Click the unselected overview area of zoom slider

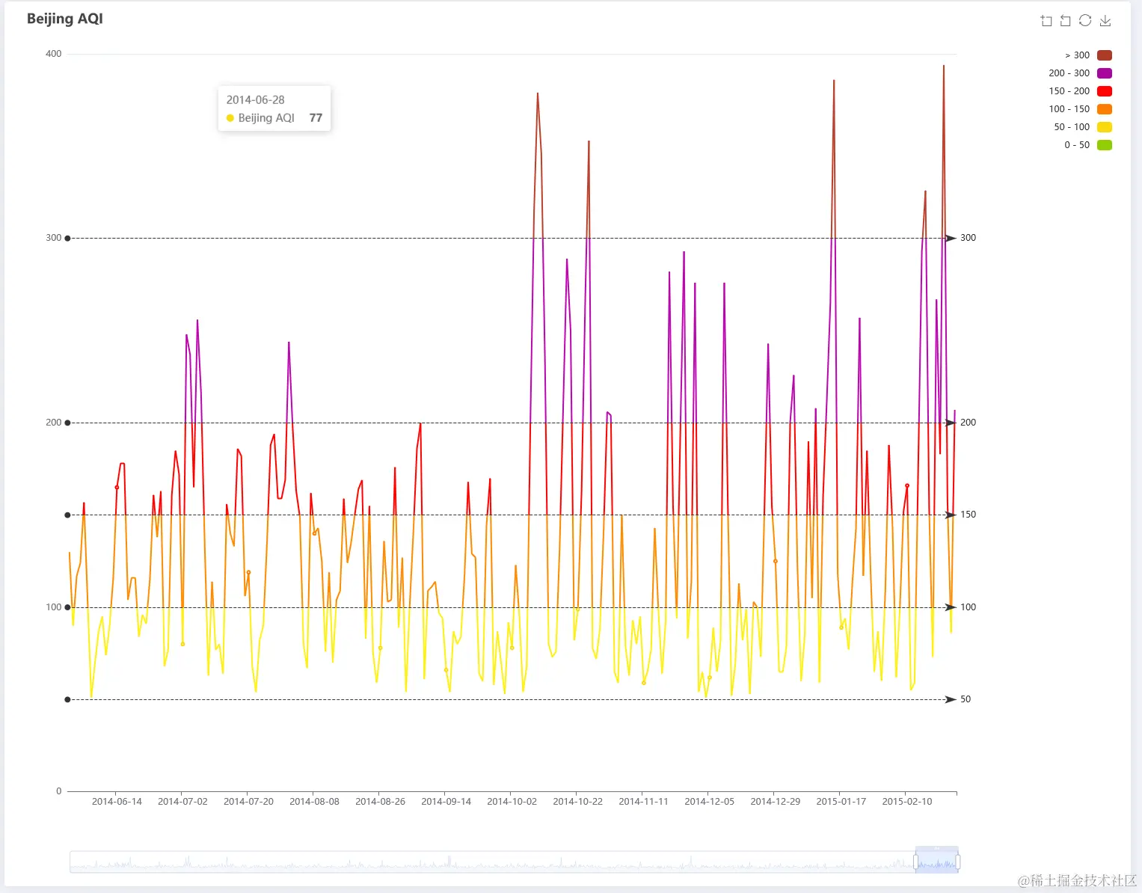pyautogui.click(x=492, y=862)
